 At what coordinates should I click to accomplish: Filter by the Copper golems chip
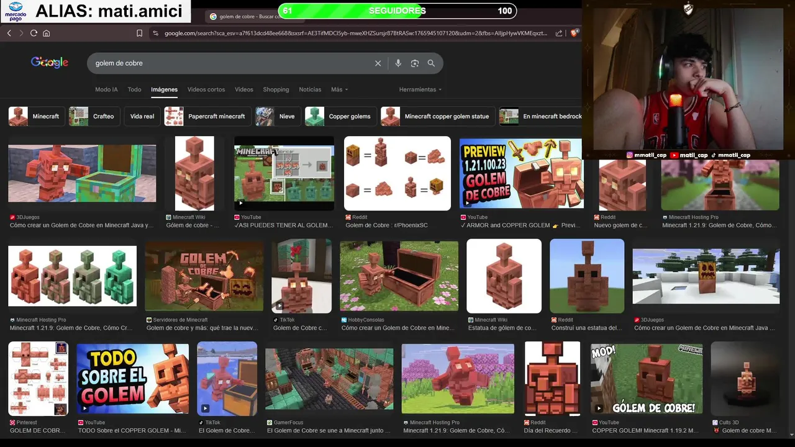coord(341,116)
